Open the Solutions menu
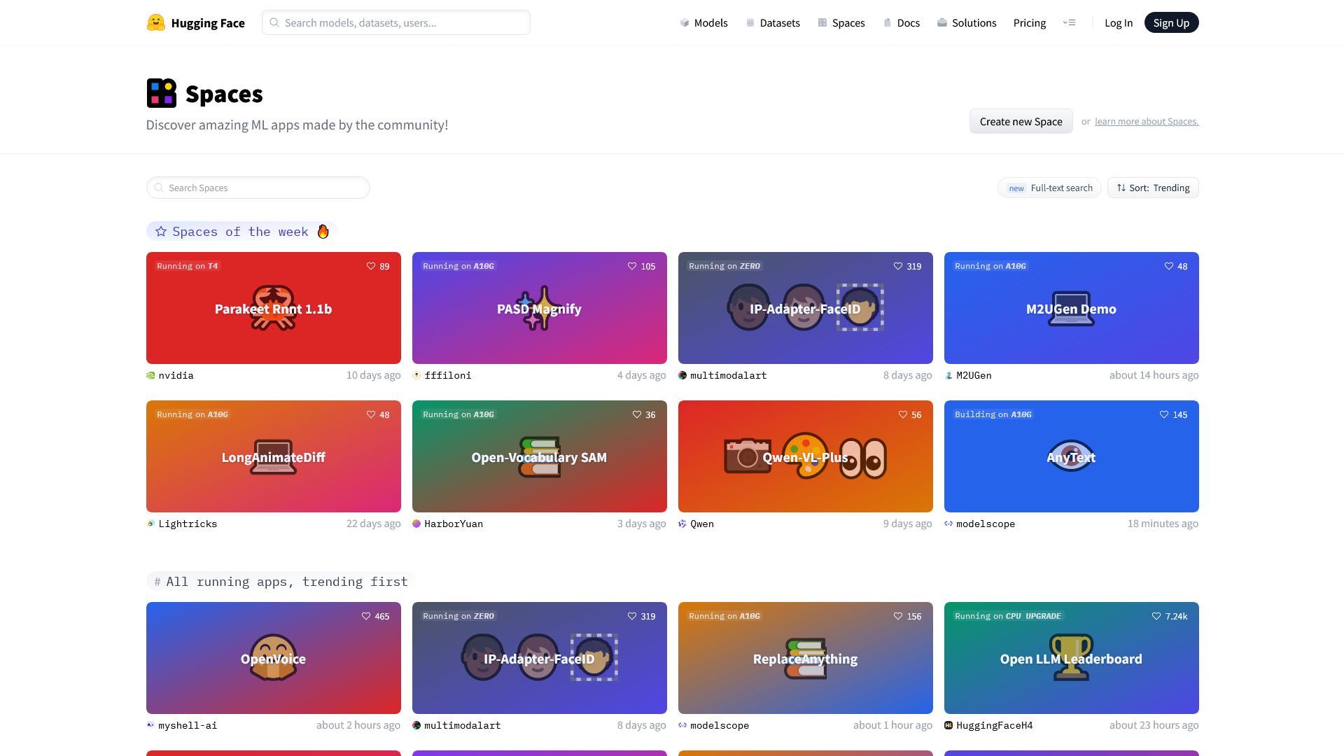 click(967, 22)
